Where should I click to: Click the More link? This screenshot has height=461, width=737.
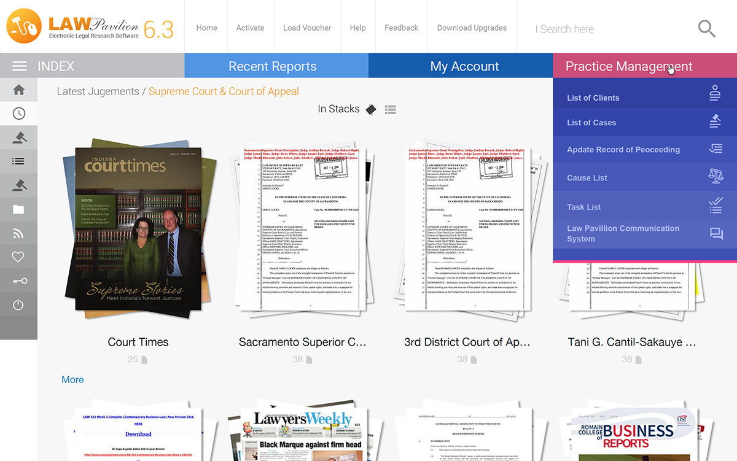coord(72,379)
